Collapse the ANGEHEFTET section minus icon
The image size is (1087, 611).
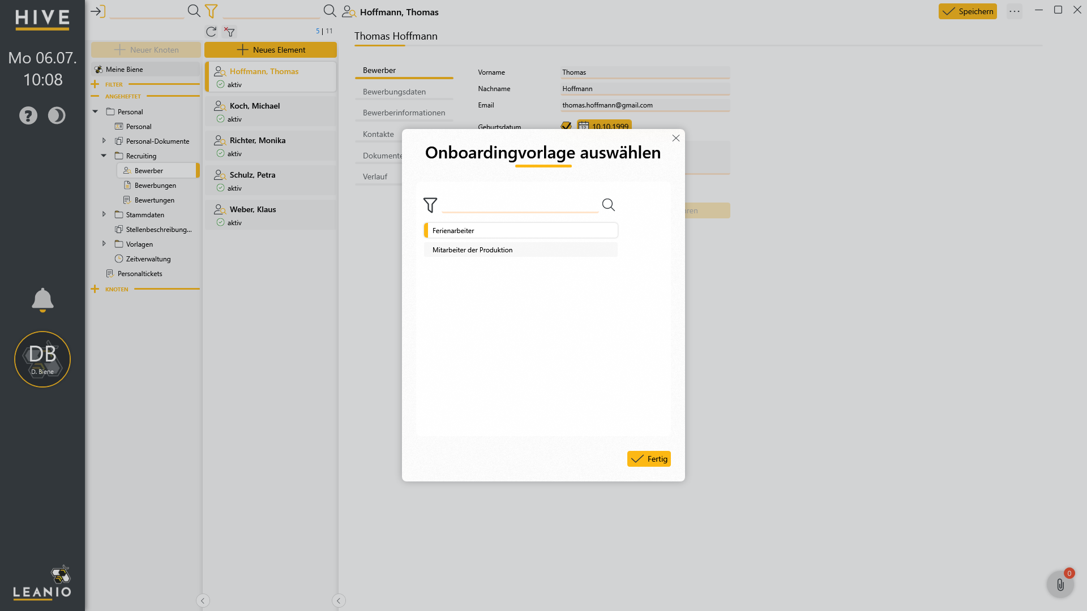tap(95, 96)
